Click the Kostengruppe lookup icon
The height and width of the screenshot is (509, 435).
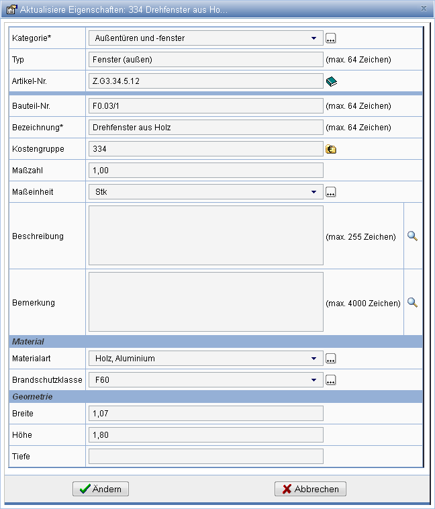point(330,149)
